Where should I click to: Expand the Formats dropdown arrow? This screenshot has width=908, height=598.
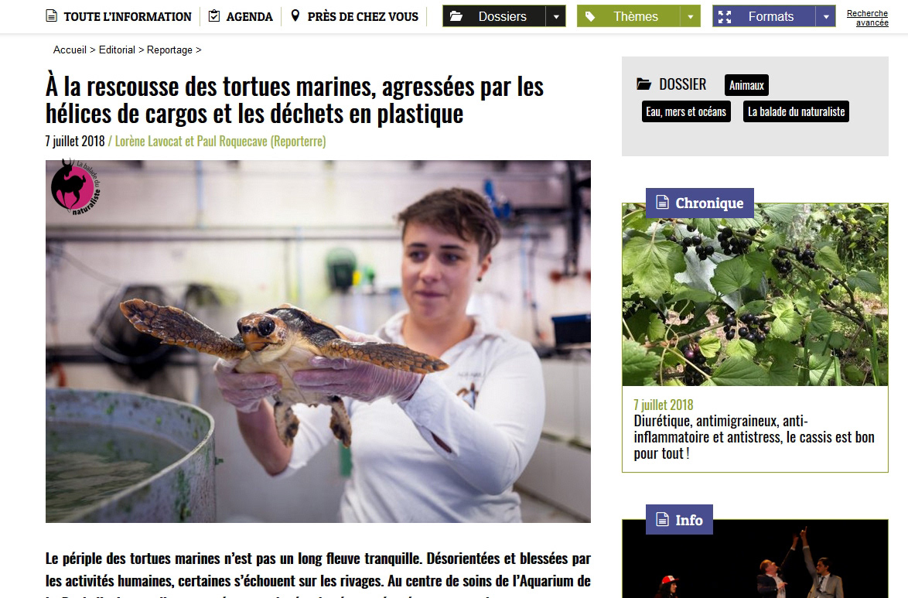[x=826, y=16]
